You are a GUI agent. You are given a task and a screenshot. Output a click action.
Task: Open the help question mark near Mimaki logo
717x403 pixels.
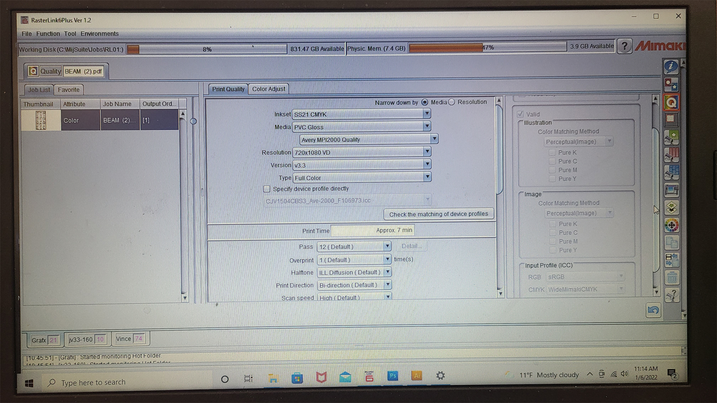(624, 47)
